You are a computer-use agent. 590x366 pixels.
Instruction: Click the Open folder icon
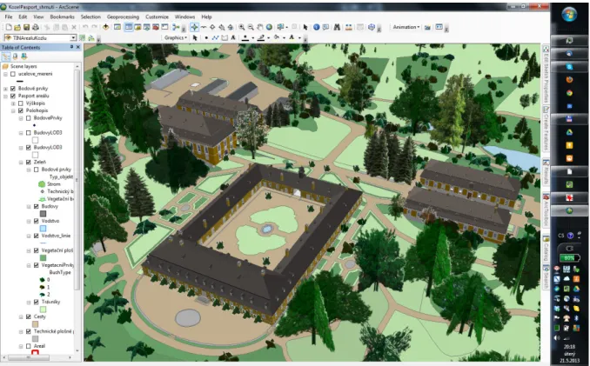pos(17,28)
